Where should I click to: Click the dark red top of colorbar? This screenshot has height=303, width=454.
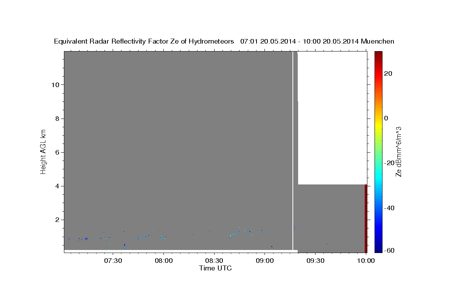pos(378,55)
